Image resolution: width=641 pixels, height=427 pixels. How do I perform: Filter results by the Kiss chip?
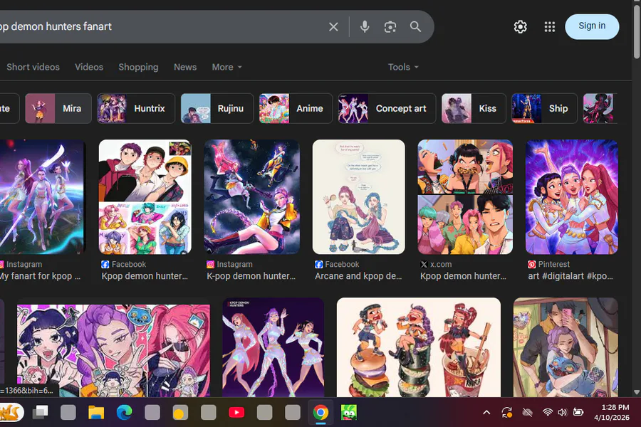point(474,108)
